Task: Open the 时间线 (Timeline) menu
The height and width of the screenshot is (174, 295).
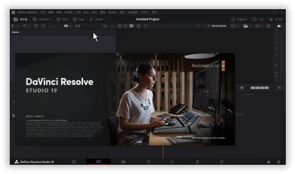Action: tap(68, 12)
